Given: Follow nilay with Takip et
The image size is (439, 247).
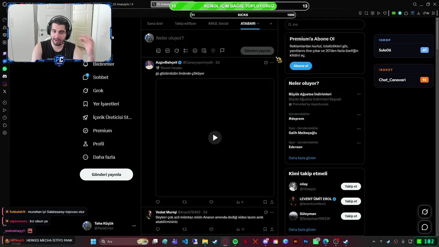Looking at the screenshot, I should pos(351,187).
